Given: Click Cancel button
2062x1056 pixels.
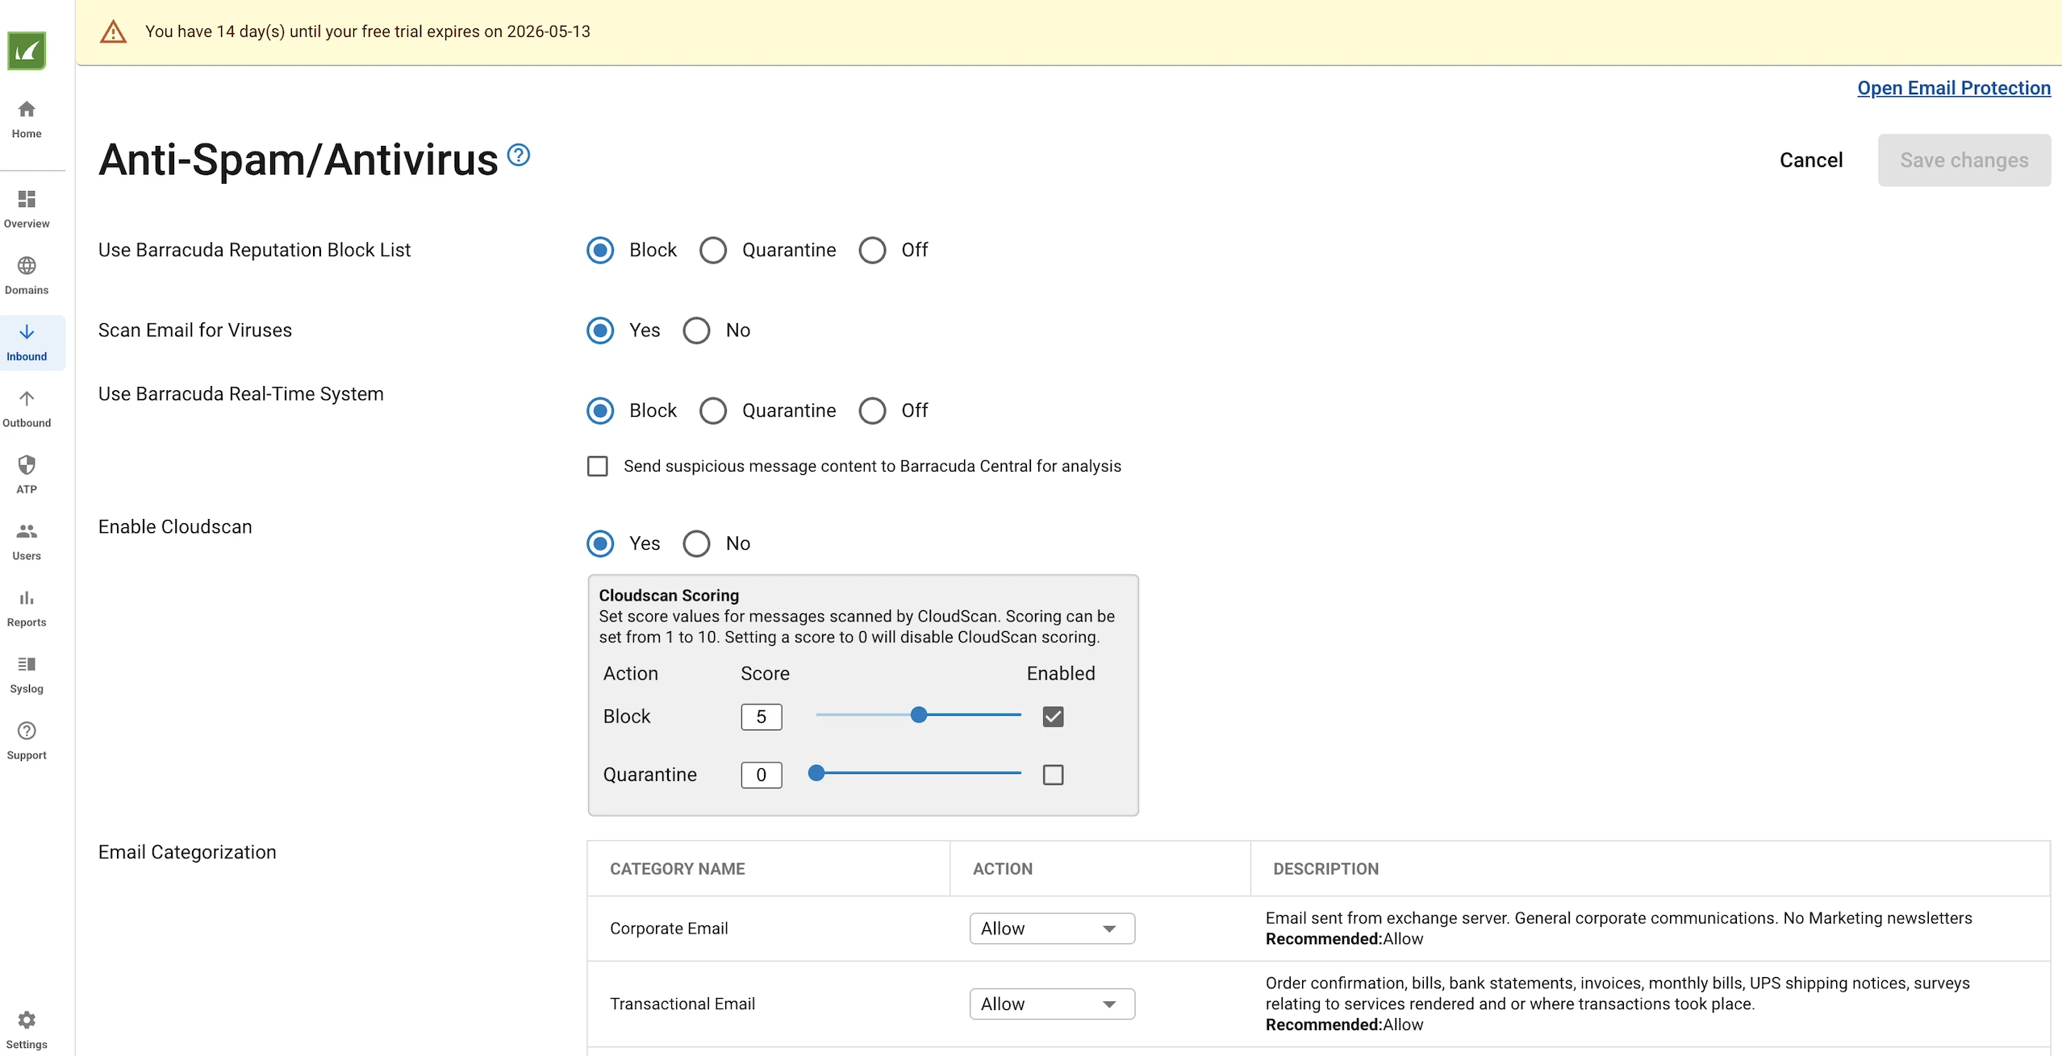Looking at the screenshot, I should point(1811,160).
